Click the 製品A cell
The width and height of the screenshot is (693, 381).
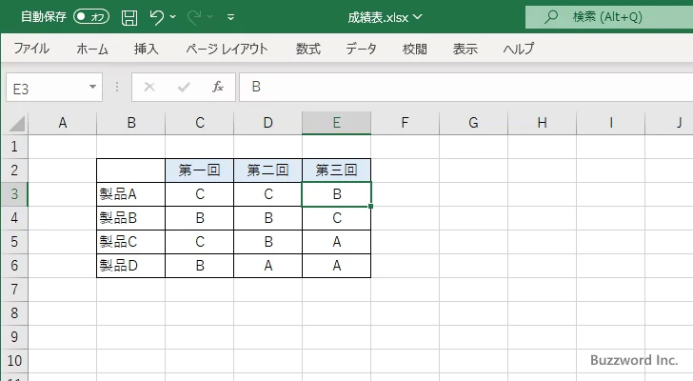click(x=130, y=194)
